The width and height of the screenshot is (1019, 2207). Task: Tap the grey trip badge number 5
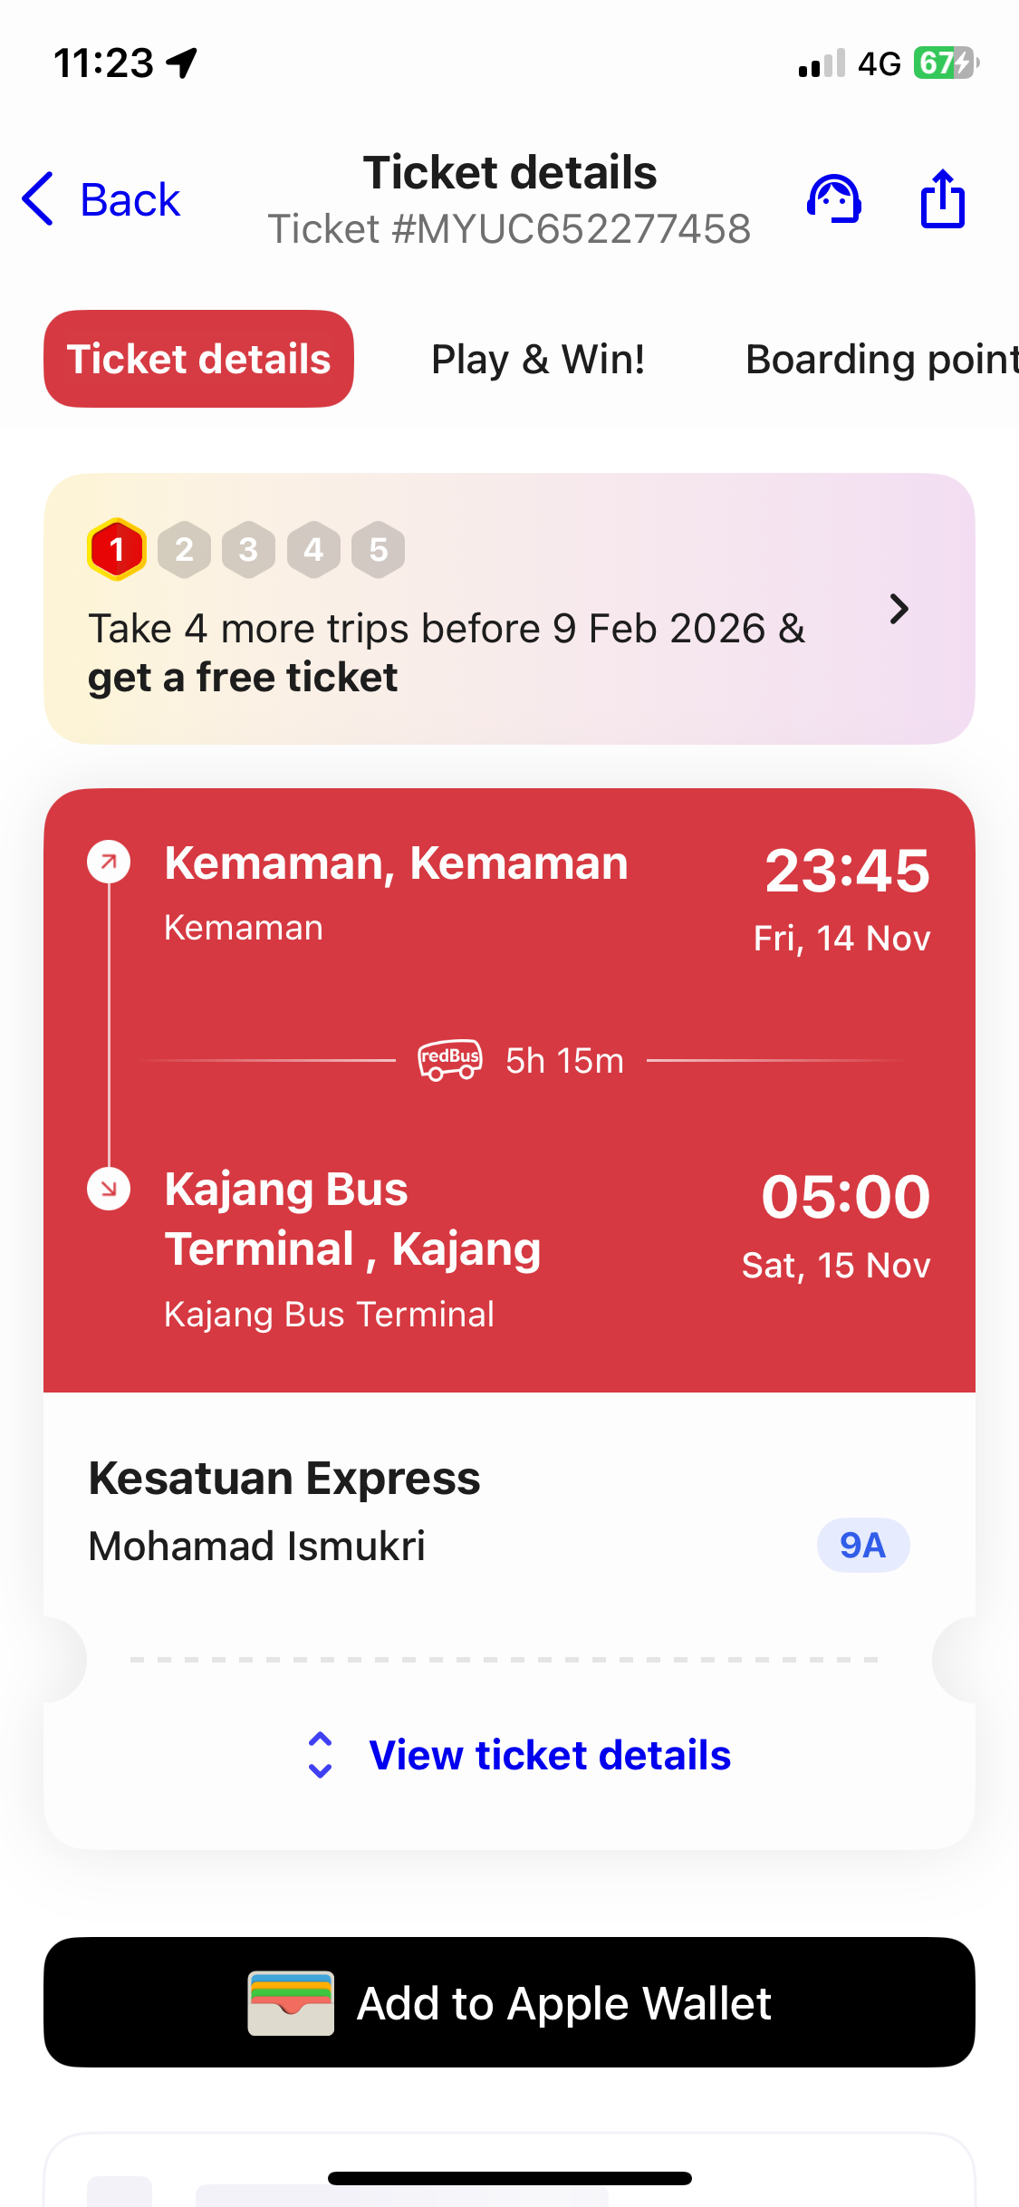click(379, 549)
